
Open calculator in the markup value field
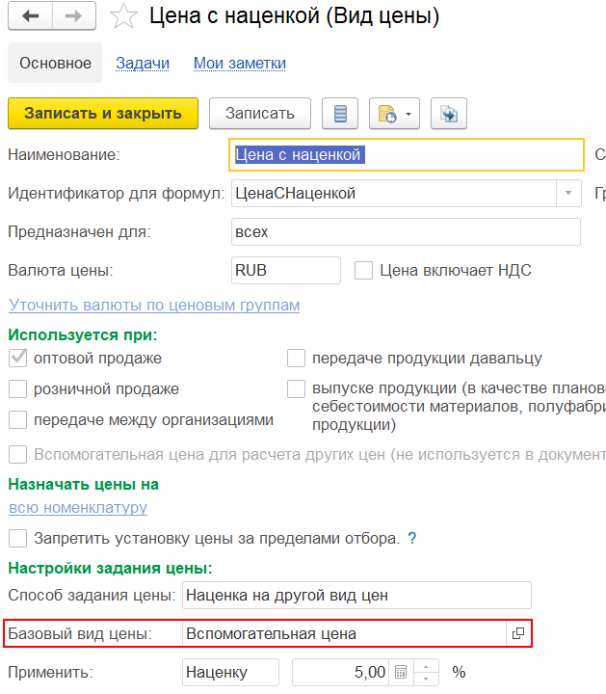coord(402,672)
